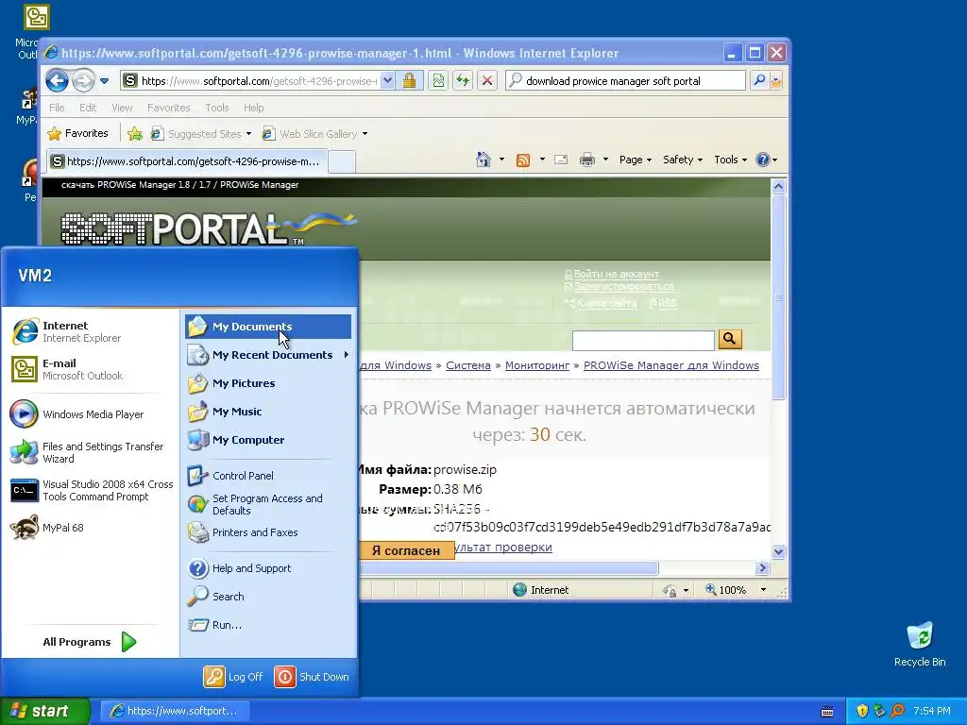Open the View menu
Screen dimensions: 967x725
tap(122, 108)
